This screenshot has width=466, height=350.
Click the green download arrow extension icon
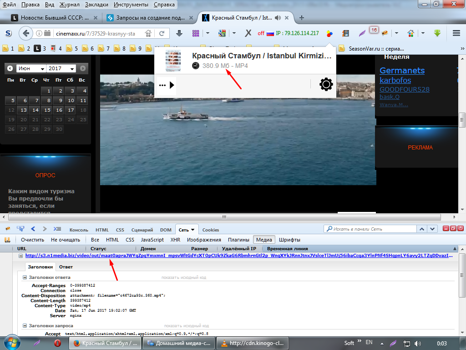(438, 33)
